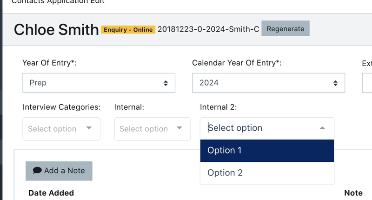The height and width of the screenshot is (200, 372).
Task: Click the Regenerate button
Action: tap(285, 28)
